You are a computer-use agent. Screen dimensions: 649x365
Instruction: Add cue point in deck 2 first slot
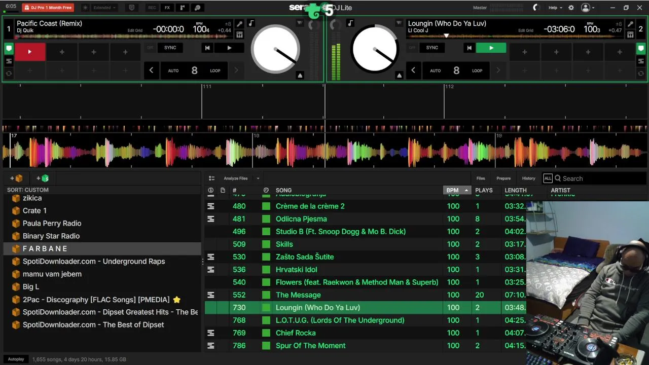coord(525,52)
